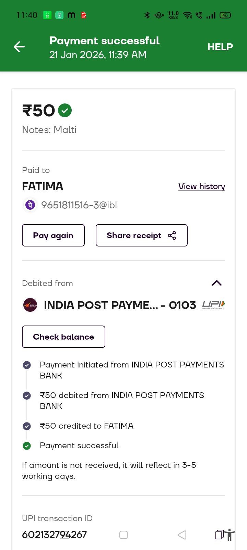Tap the Android home square navigation button

pyautogui.click(x=123, y=535)
